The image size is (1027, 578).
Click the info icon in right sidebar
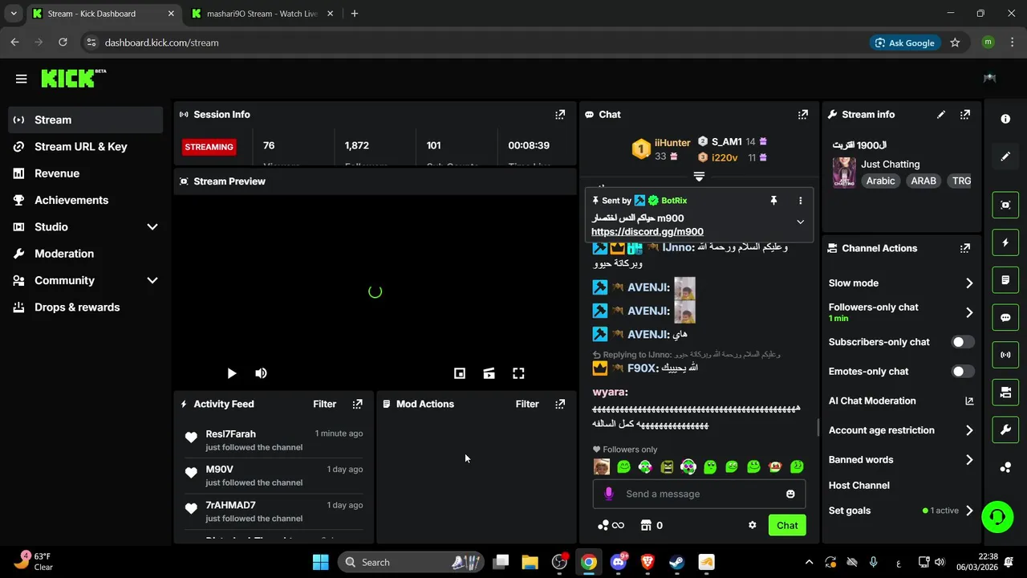pos(1005,119)
